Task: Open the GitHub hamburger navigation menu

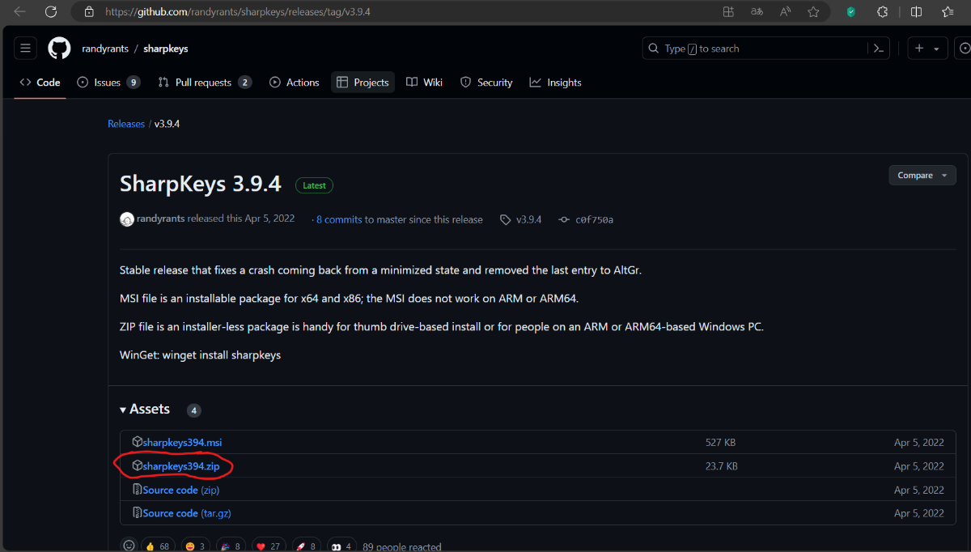Action: point(25,49)
